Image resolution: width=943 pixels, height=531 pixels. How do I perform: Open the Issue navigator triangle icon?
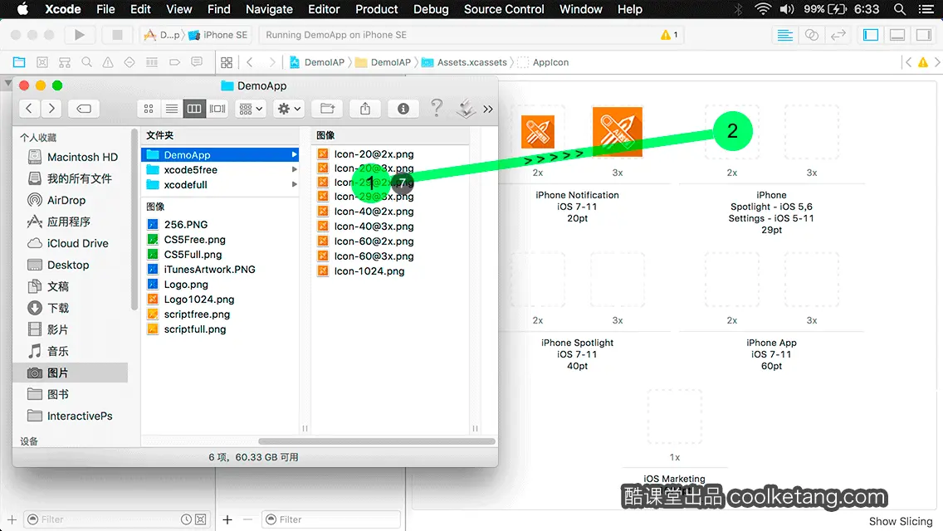click(108, 62)
